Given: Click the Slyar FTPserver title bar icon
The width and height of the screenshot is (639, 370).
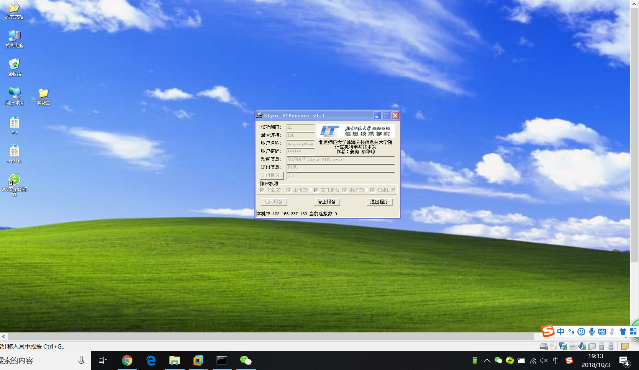Looking at the screenshot, I should tap(259, 115).
